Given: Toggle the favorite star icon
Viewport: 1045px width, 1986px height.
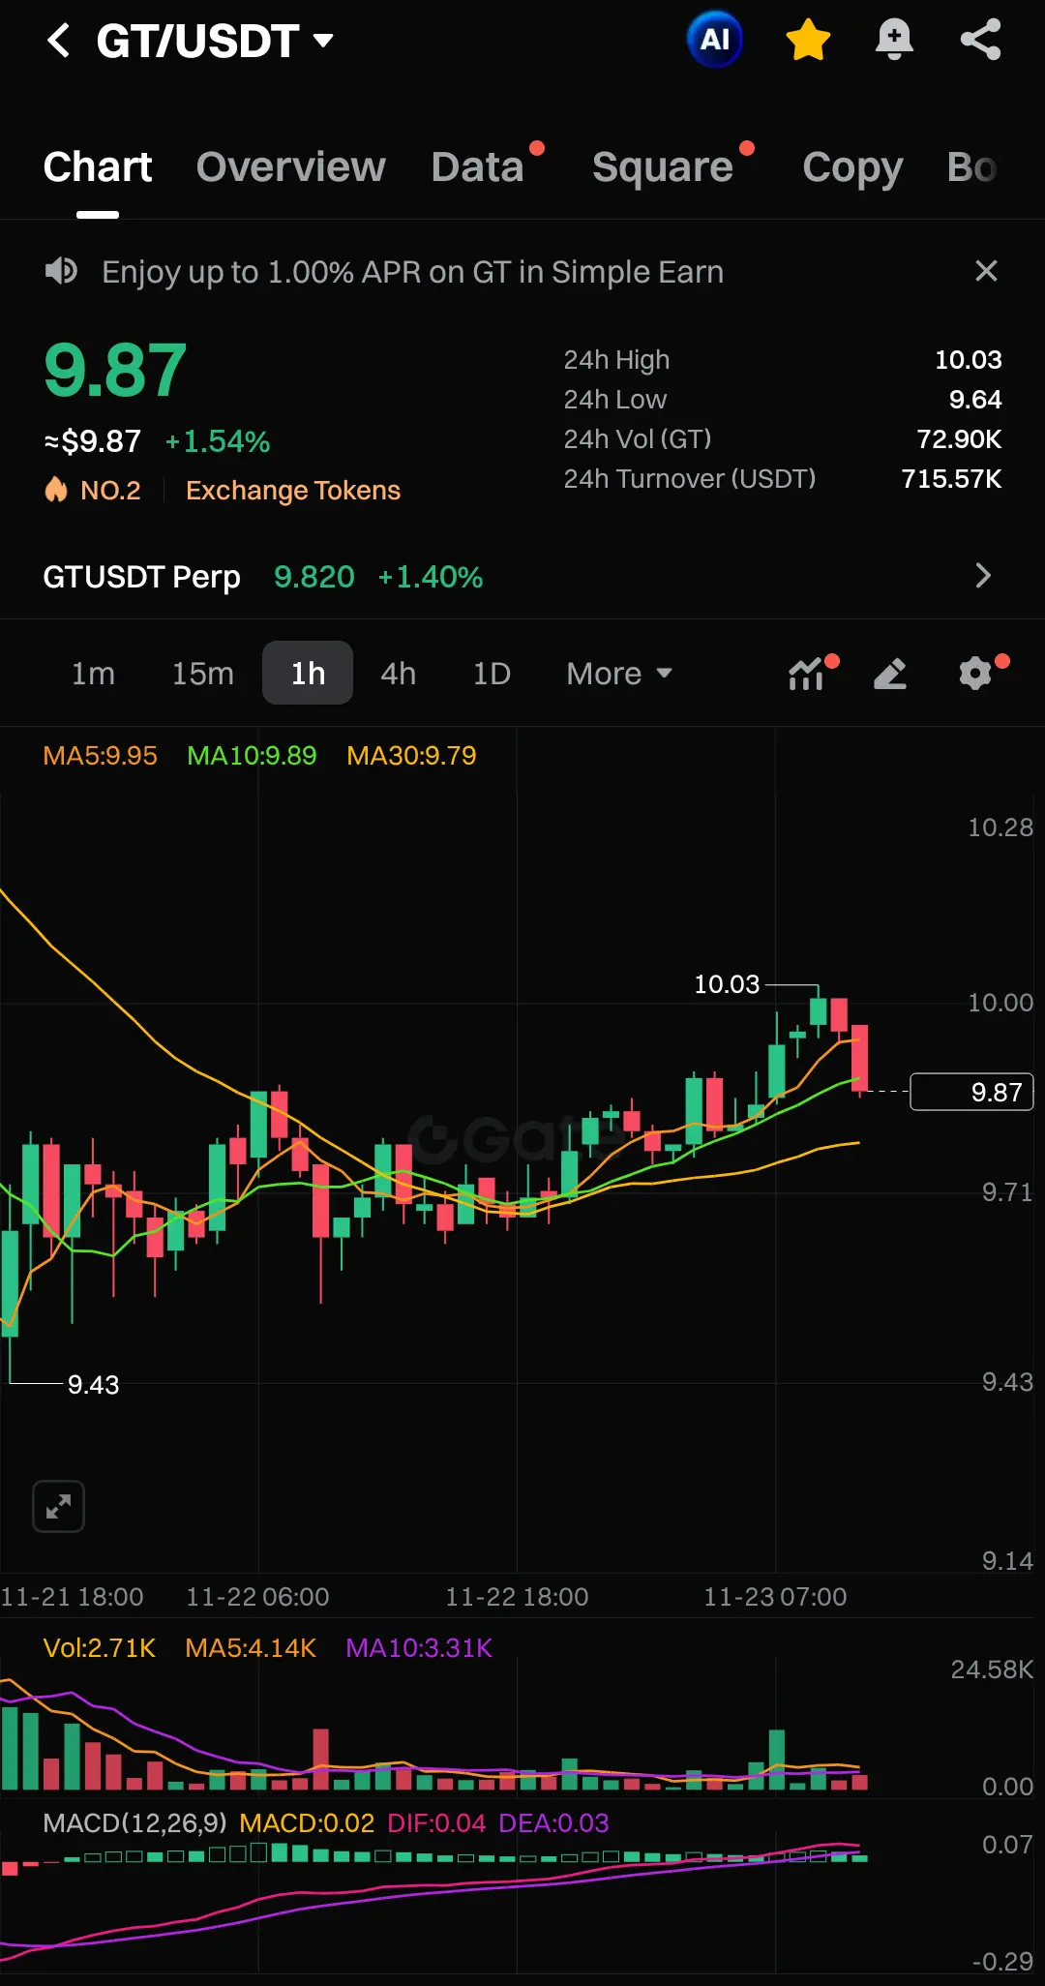Looking at the screenshot, I should (808, 40).
